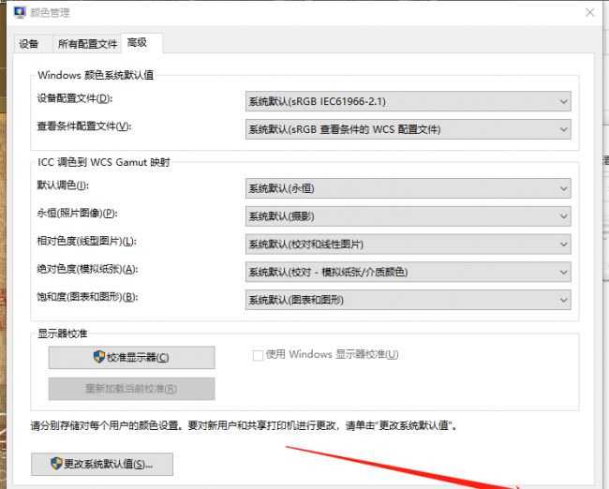Click the shield icon on 更改系统默认值
Screen dimensions: 609x489
click(56, 463)
